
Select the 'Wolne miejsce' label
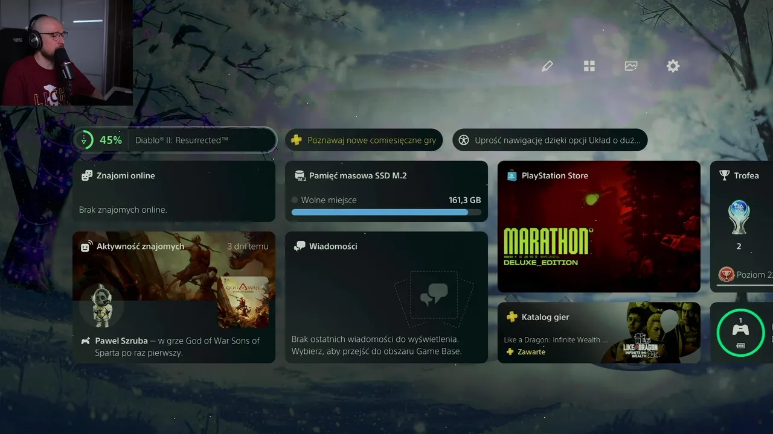coord(329,200)
